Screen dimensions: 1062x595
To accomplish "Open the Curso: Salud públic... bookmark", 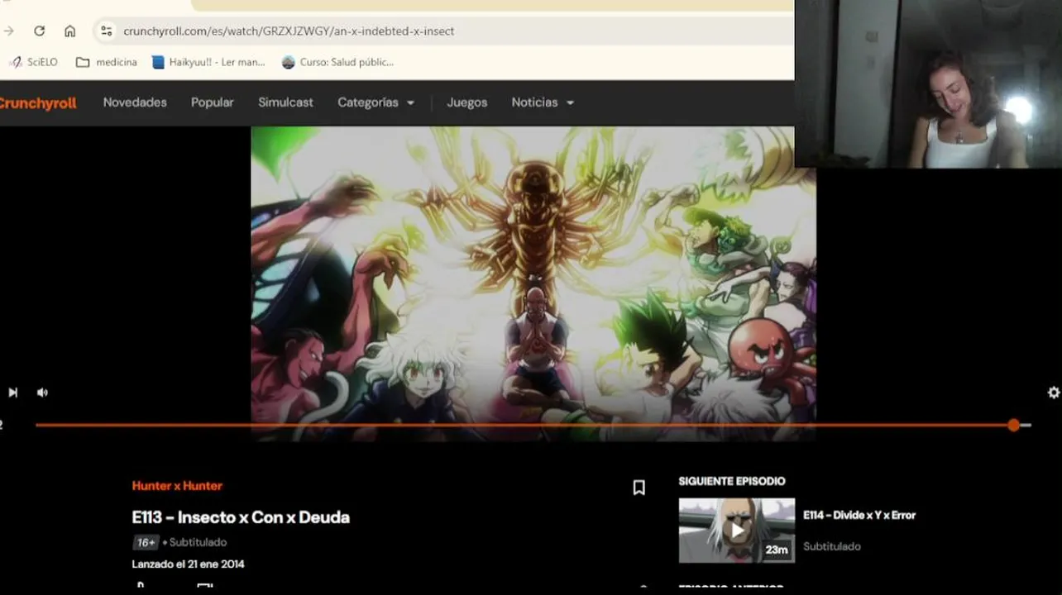I will tap(337, 62).
